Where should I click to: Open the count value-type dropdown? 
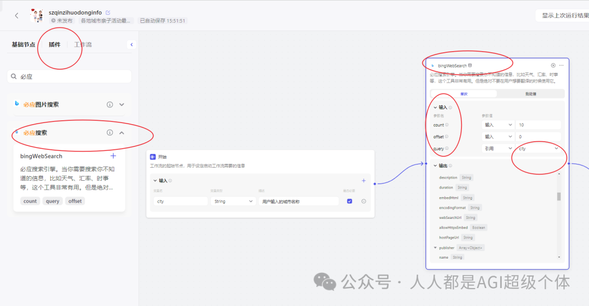pos(498,125)
